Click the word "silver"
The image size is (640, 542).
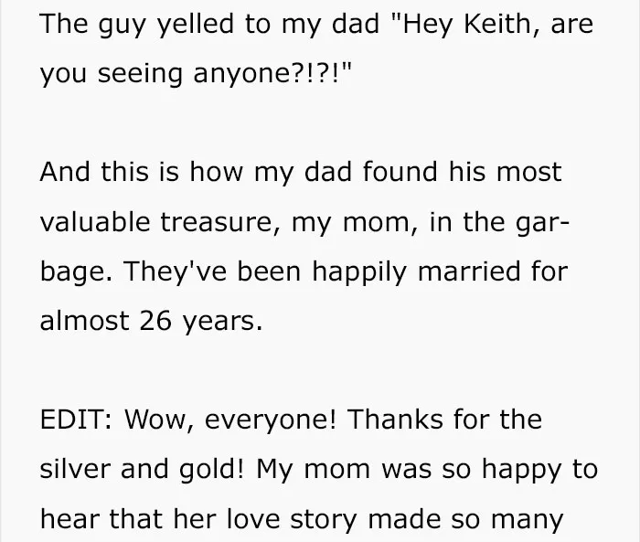[x=75, y=469]
